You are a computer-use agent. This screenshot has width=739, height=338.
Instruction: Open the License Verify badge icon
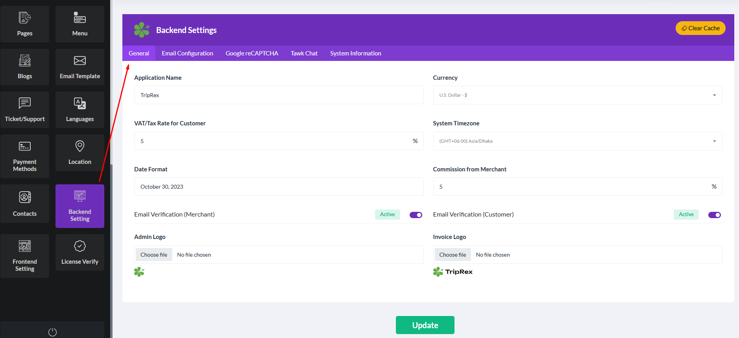80,246
